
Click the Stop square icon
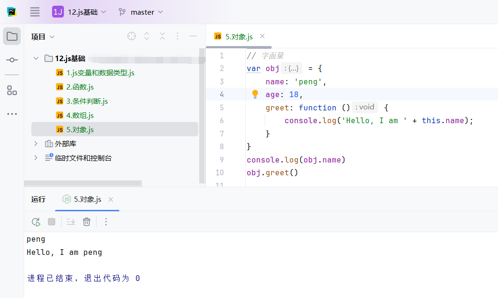tap(52, 221)
